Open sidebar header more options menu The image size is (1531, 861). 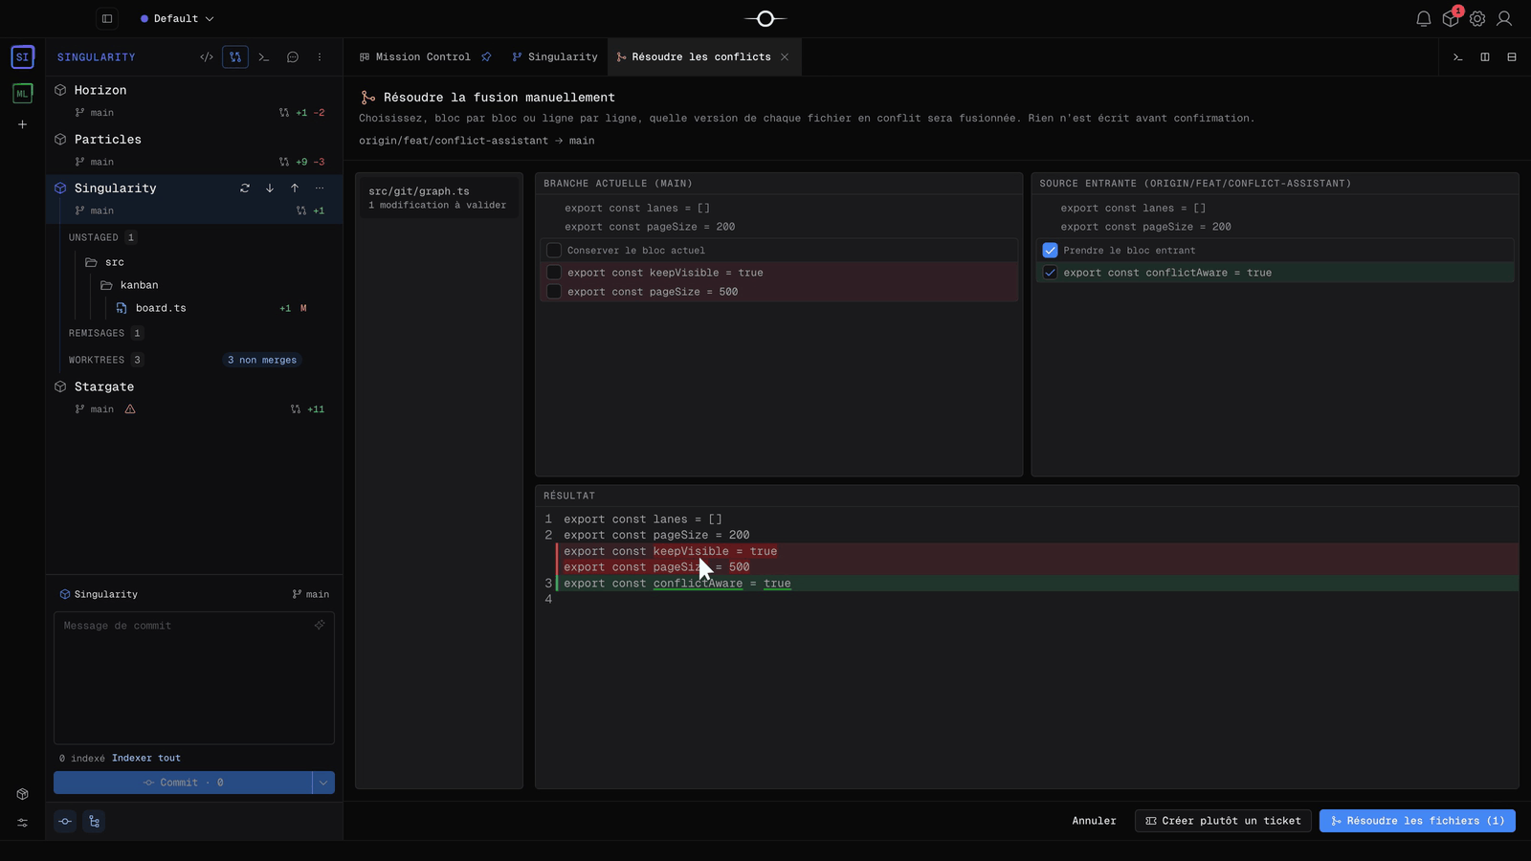pyautogui.click(x=320, y=57)
